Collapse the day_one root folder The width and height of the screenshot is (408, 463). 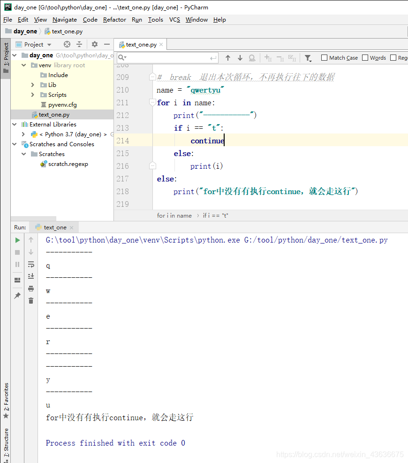point(15,55)
